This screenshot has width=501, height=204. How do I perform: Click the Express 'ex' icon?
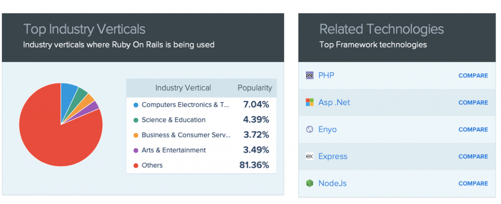[309, 157]
